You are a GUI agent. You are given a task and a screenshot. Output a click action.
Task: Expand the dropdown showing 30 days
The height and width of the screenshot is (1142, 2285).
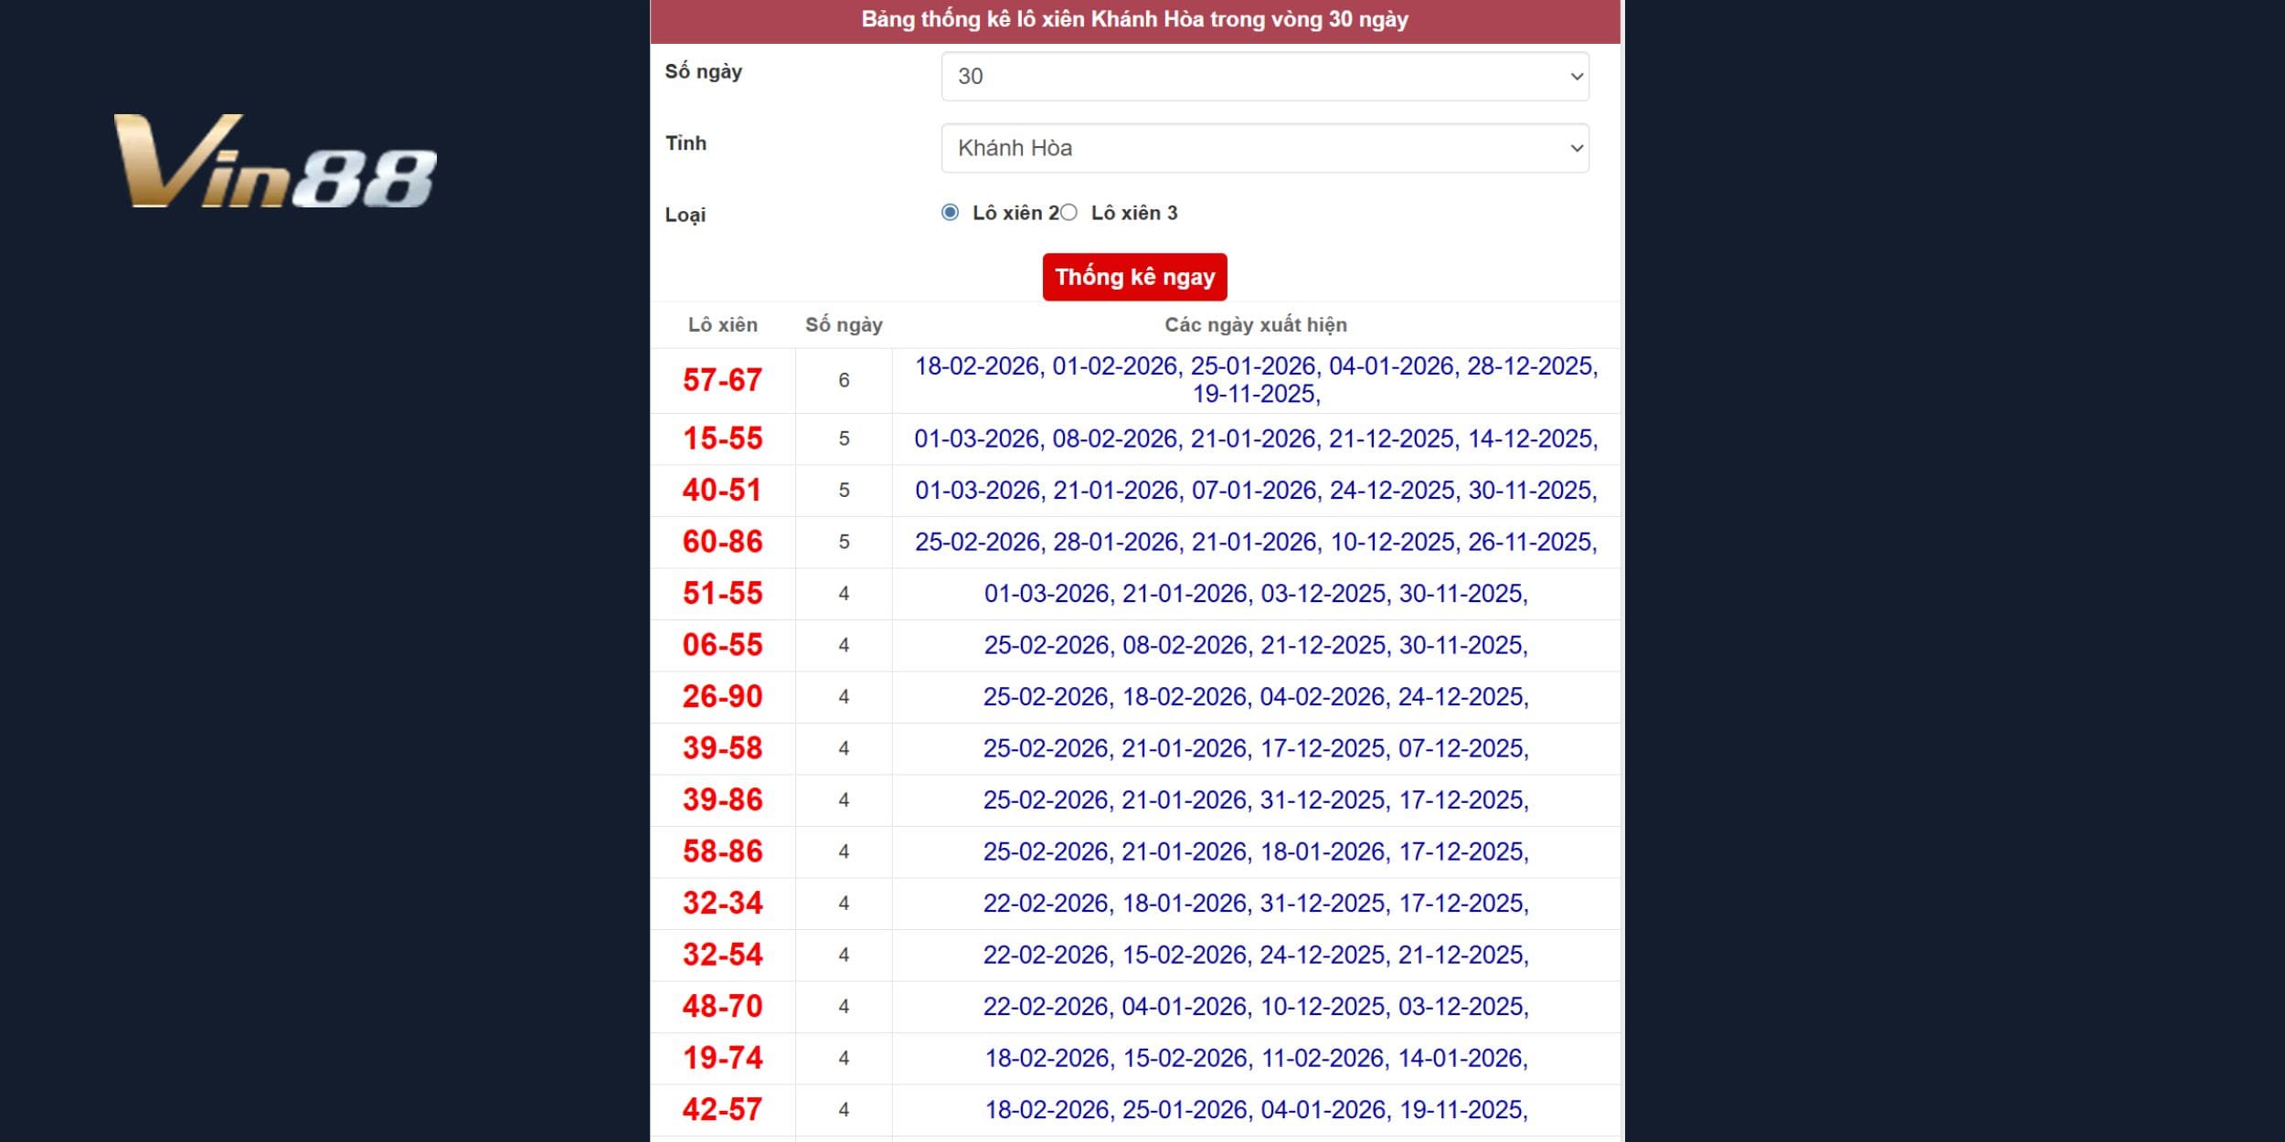pyautogui.click(x=1264, y=76)
